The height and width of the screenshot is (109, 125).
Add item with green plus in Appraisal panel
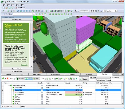3,78
